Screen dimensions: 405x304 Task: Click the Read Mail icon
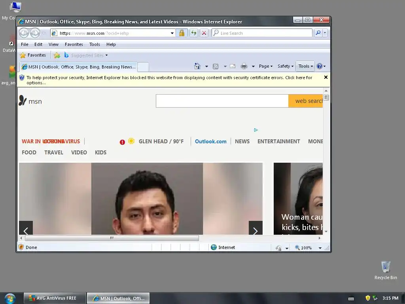233,66
